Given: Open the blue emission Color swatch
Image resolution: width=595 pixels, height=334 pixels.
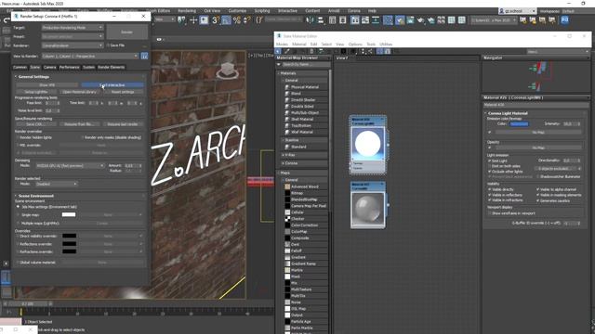Looking at the screenshot, I should point(519,123).
